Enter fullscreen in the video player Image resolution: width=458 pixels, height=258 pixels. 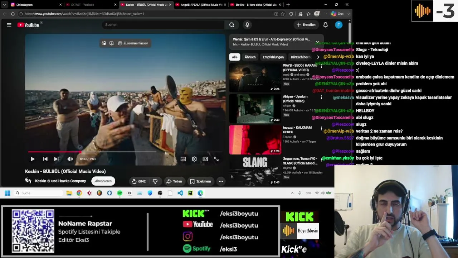click(216, 159)
